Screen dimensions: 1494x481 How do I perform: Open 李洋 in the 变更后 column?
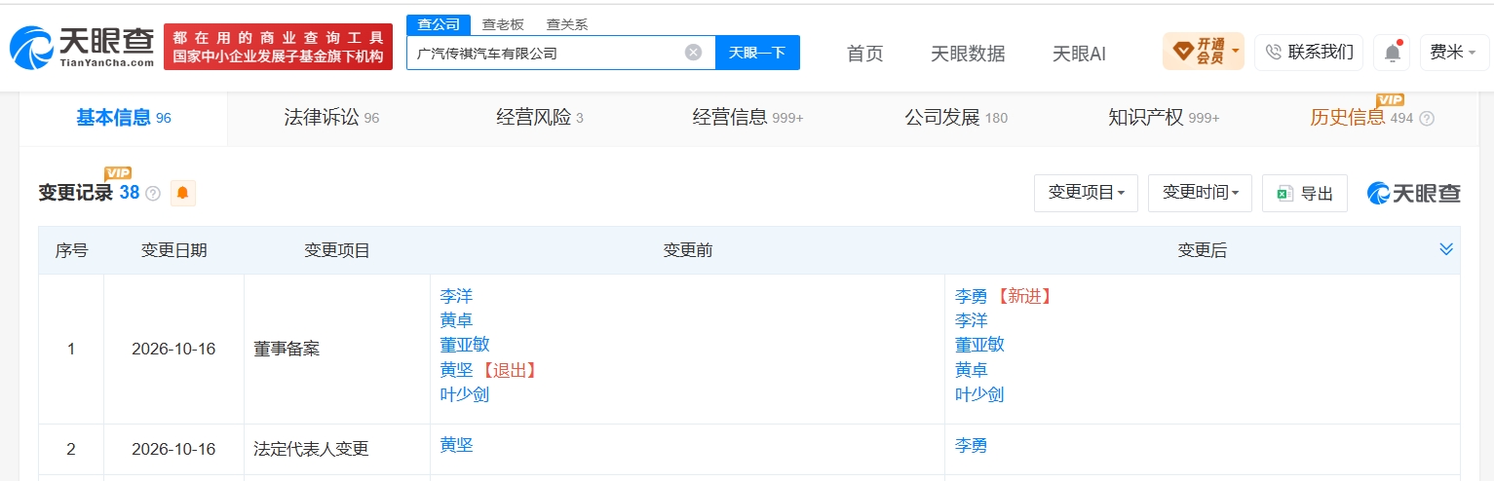972,320
